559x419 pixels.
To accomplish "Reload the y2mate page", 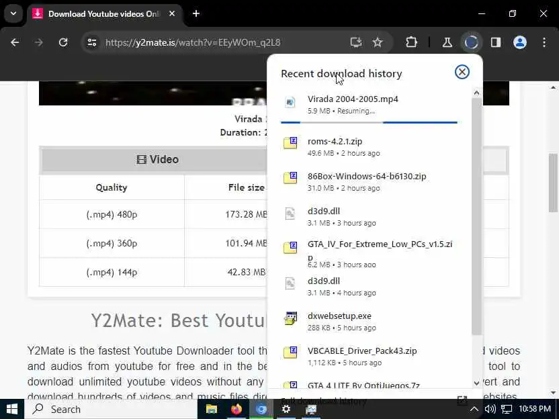I will click(x=63, y=43).
